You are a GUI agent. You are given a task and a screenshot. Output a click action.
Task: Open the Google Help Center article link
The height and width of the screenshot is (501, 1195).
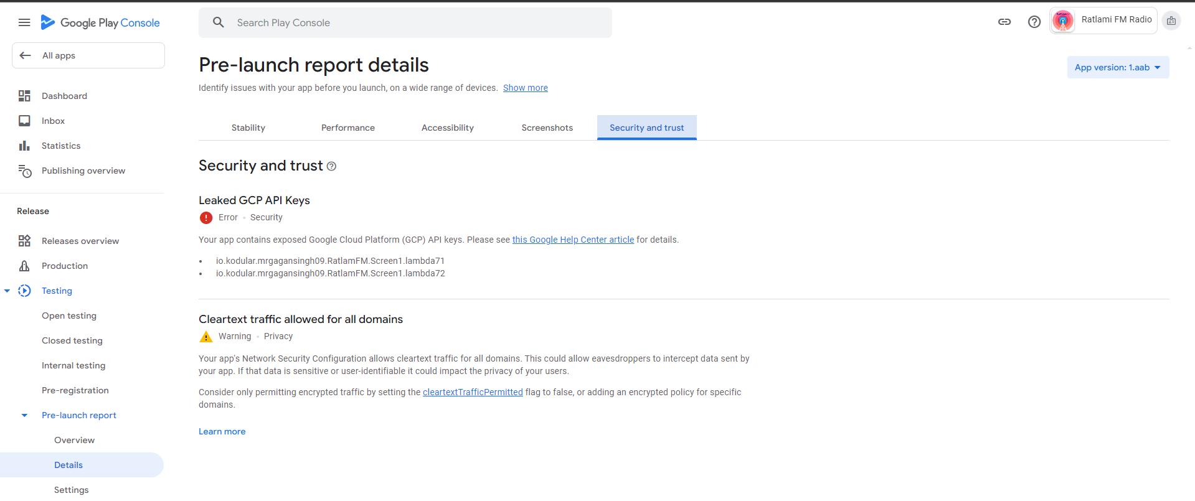(x=573, y=240)
